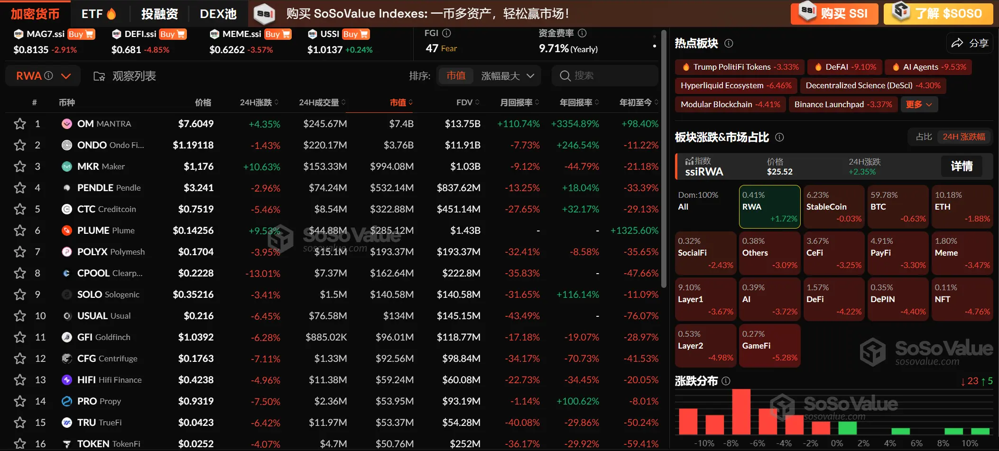Expand the 涨幅最大 sort dropdown
Viewport: 999px width, 451px height.
[509, 75]
